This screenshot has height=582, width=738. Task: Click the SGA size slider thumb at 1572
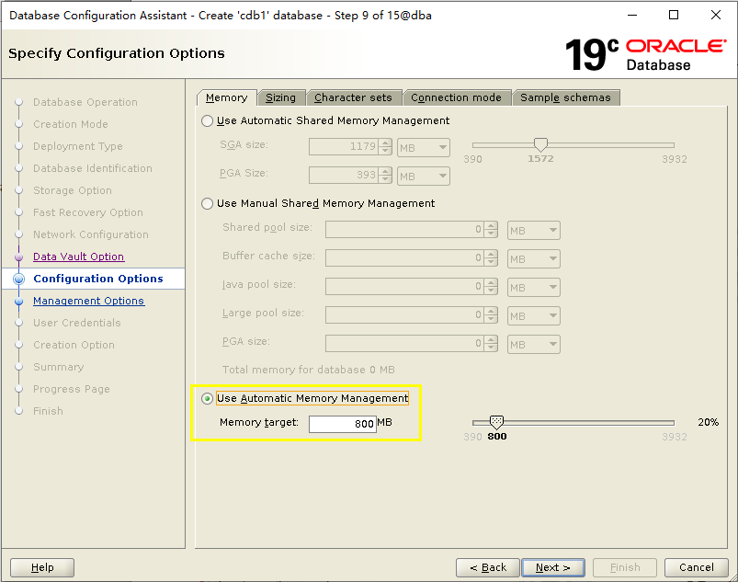click(540, 144)
